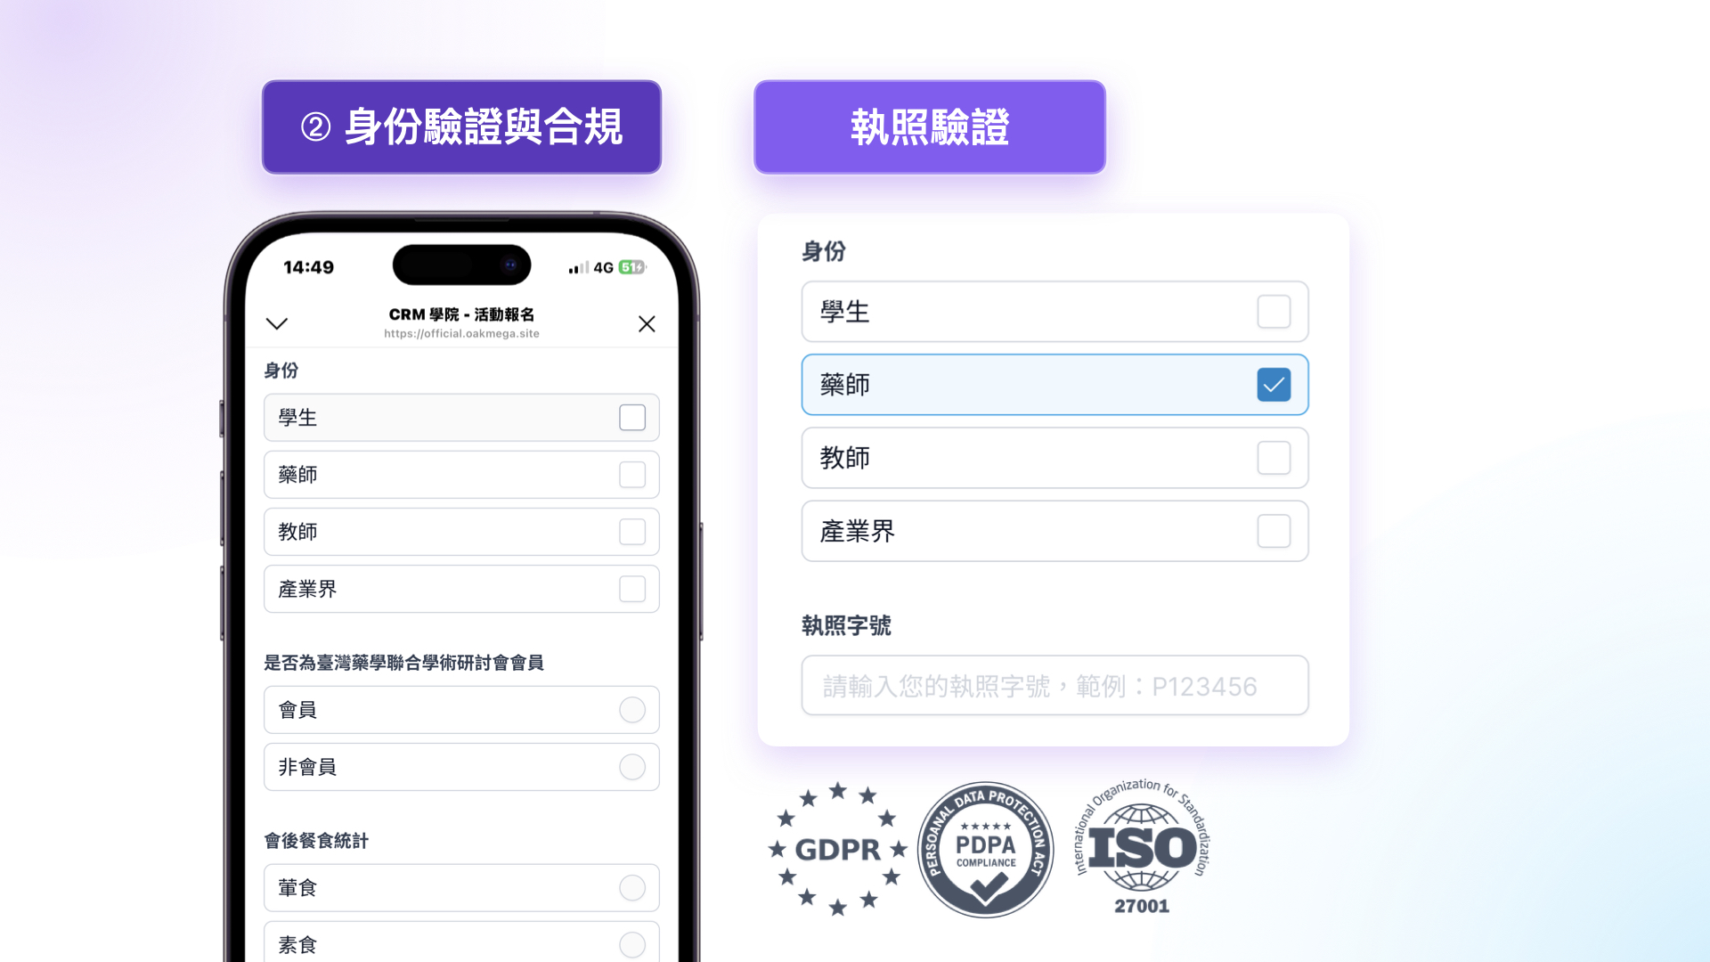Viewport: 1710px width, 962px height.
Task: Uncheck the selected 藥師 checkbox in card
Action: point(1274,385)
